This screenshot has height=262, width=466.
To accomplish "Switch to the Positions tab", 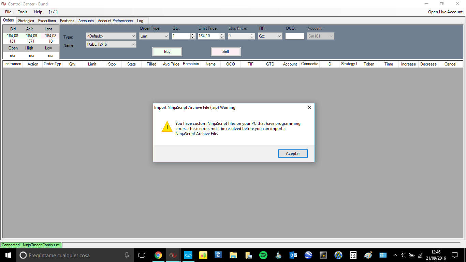I will coord(67,21).
